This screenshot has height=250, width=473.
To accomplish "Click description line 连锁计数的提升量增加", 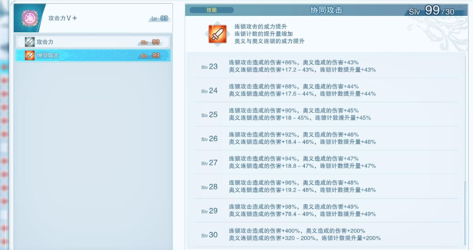I will point(263,34).
